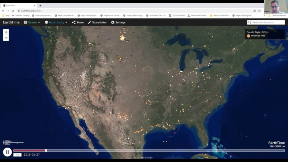The height and width of the screenshot is (162, 288).
Task: Toggle the Fast playback speed button
Action: pos(17,155)
